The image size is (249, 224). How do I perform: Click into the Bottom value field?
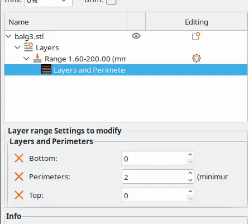[154, 158]
